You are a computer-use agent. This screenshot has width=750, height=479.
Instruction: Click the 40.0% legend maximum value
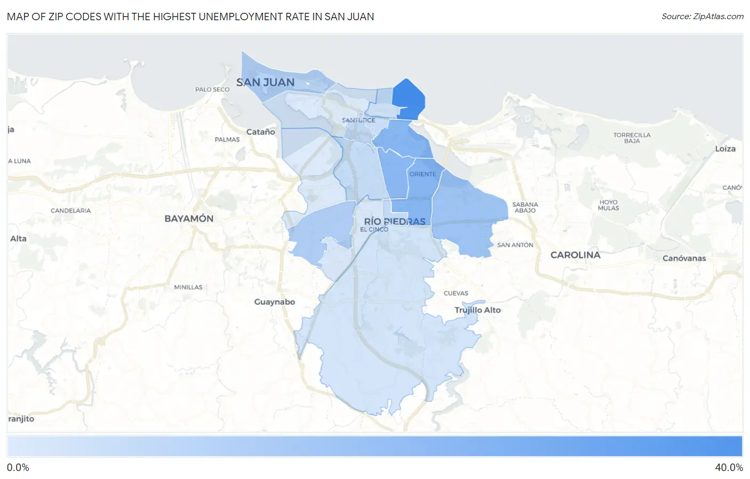point(729,467)
